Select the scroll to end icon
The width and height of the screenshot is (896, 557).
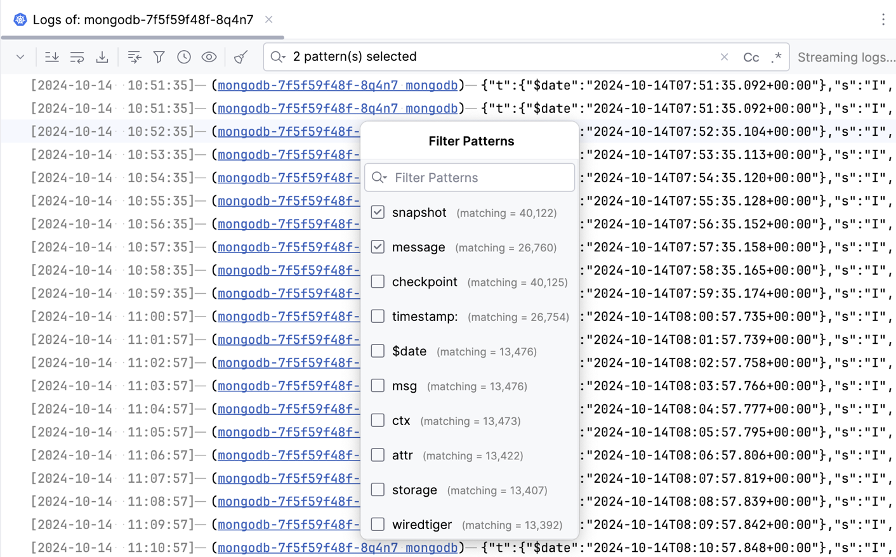pos(51,56)
